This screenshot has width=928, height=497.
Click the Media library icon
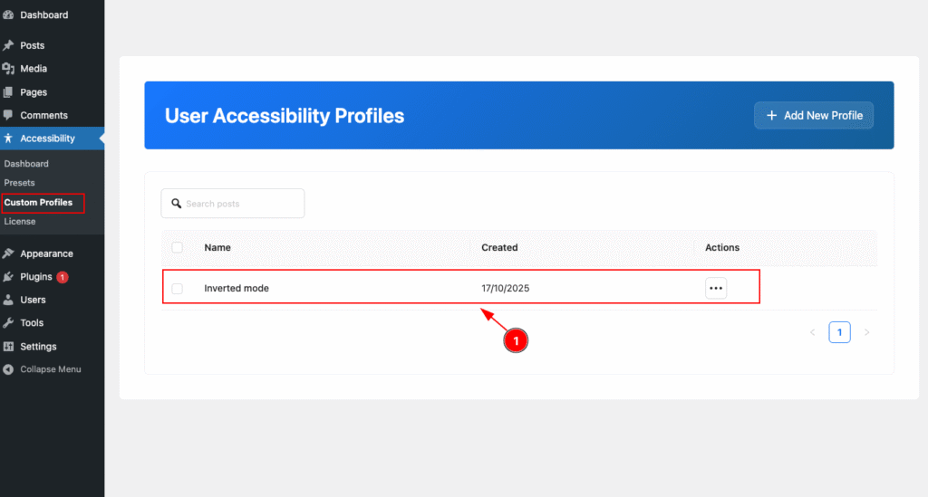pos(8,69)
